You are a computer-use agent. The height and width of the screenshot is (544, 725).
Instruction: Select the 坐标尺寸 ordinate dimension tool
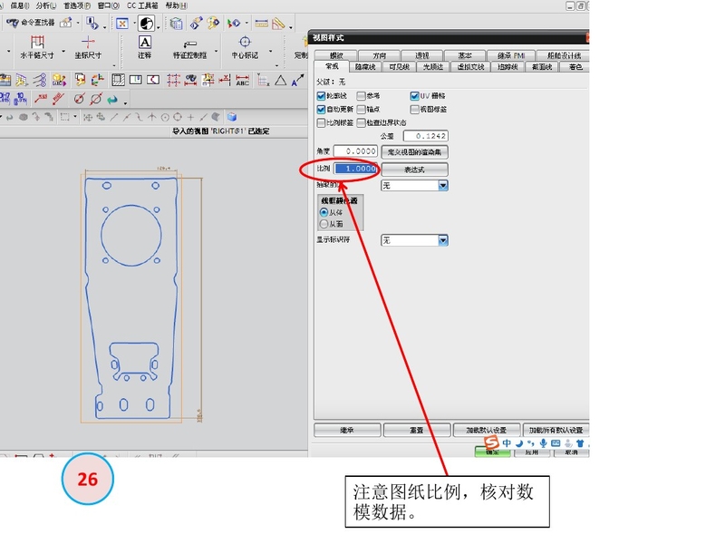point(88,47)
